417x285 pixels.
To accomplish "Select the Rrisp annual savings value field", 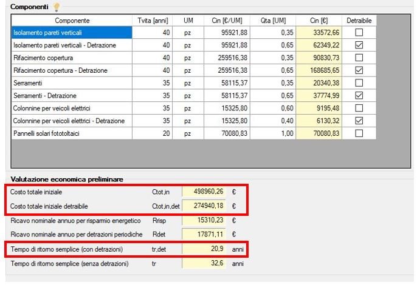I will 204,220.
